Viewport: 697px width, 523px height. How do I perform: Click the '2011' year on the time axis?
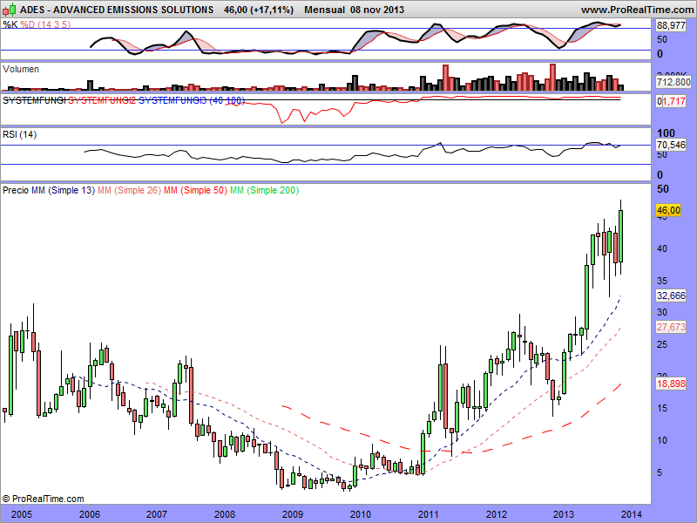[429, 514]
